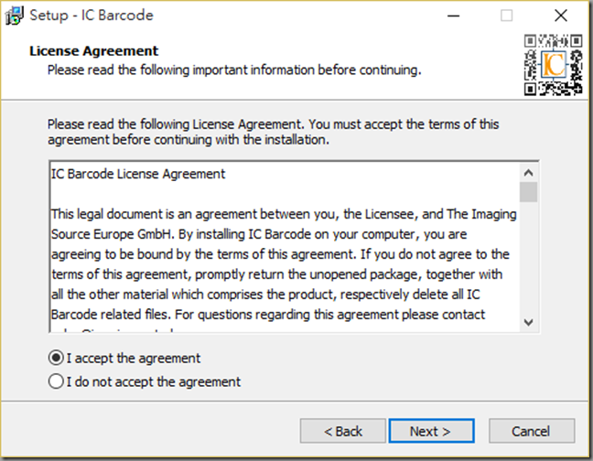The width and height of the screenshot is (593, 461).
Task: Select "I accept the agreement" radio button
Action: point(57,358)
